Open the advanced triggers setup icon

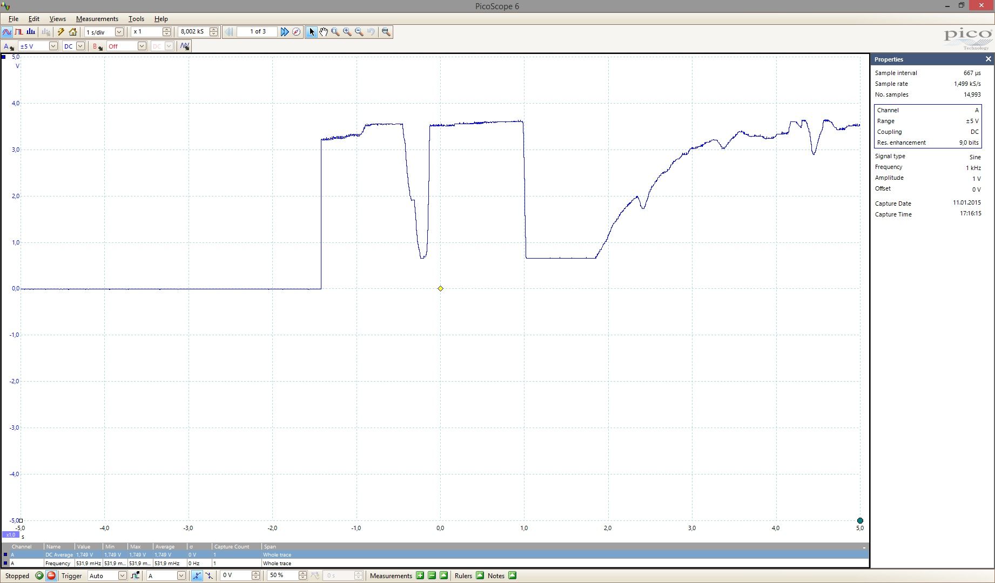coord(135,575)
